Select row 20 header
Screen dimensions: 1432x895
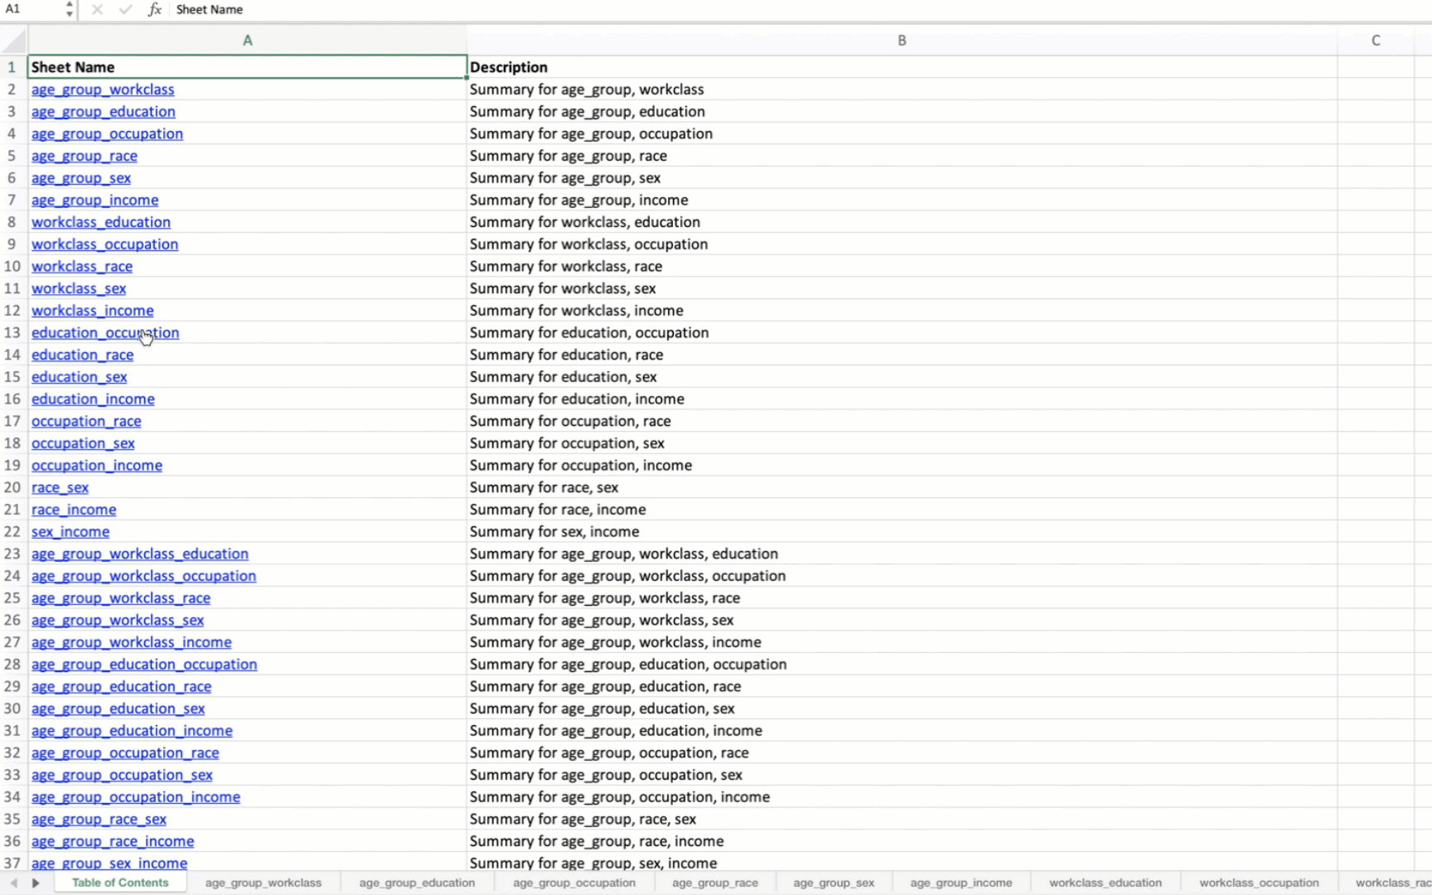[x=12, y=488]
